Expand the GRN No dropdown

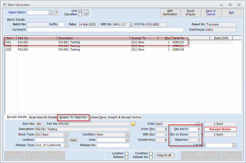coord(131,25)
